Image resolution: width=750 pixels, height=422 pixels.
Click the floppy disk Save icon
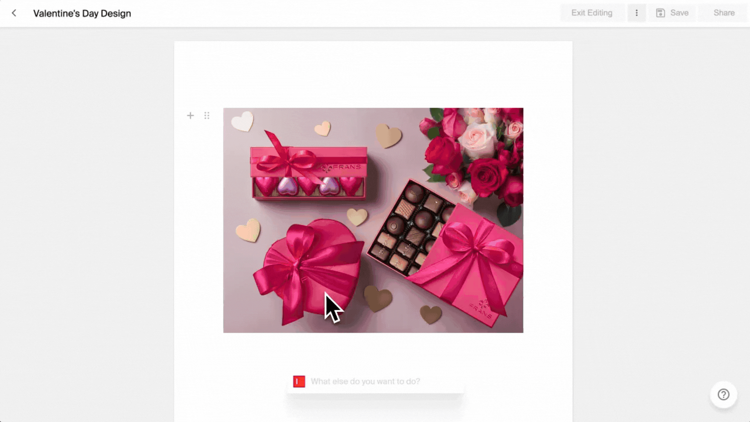tap(661, 13)
